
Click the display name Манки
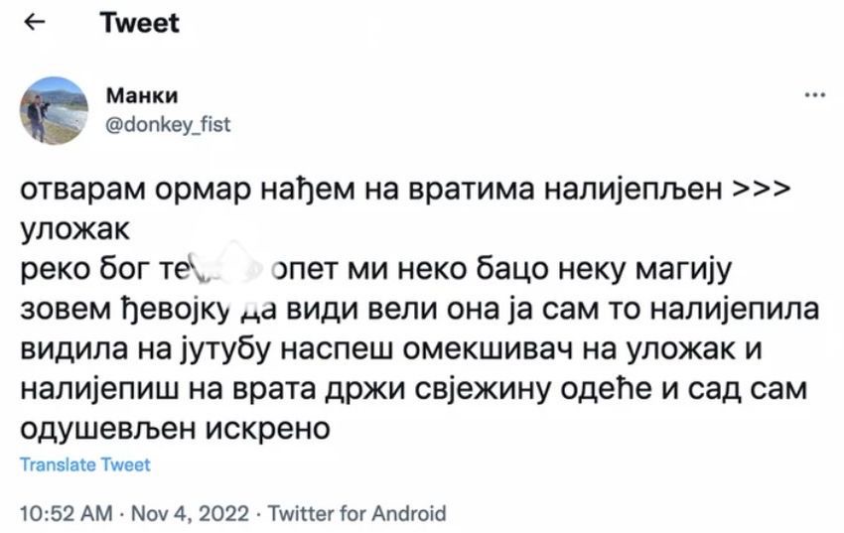[x=141, y=97]
